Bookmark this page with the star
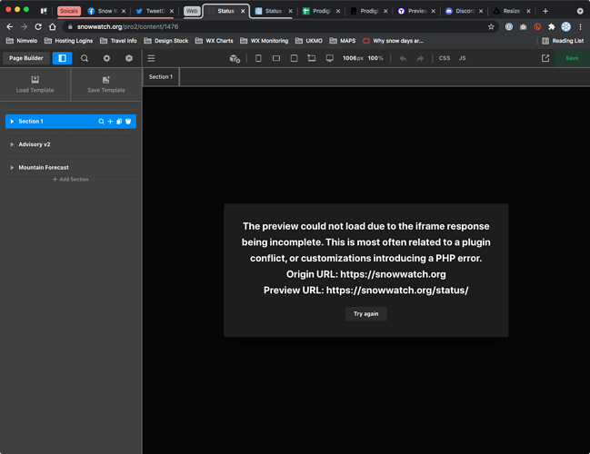Image resolution: width=590 pixels, height=454 pixels. [x=491, y=26]
